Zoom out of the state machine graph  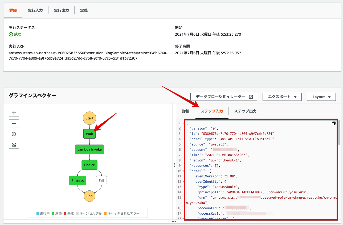[14, 123]
